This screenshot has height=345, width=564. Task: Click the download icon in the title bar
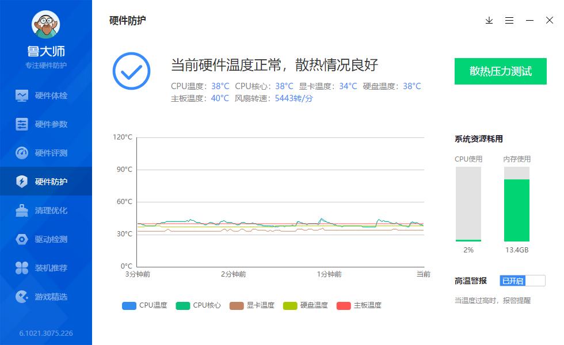coord(489,20)
